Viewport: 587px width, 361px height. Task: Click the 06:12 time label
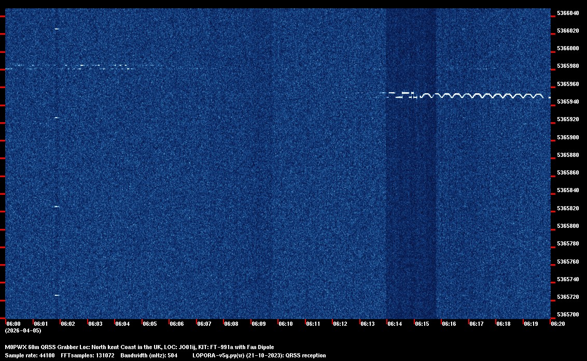pos(340,324)
